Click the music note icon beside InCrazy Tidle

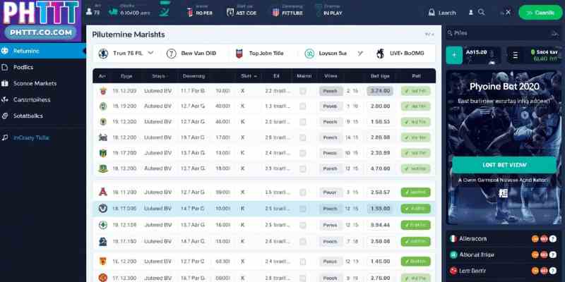[5, 137]
